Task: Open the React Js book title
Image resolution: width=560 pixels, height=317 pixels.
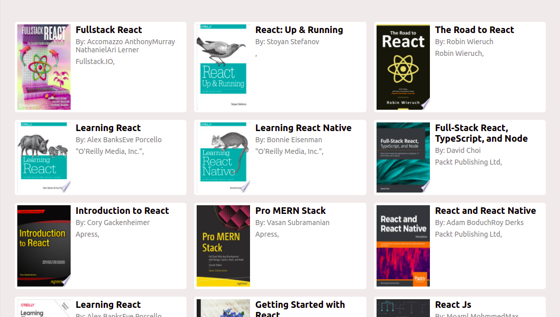Action: 453,304
